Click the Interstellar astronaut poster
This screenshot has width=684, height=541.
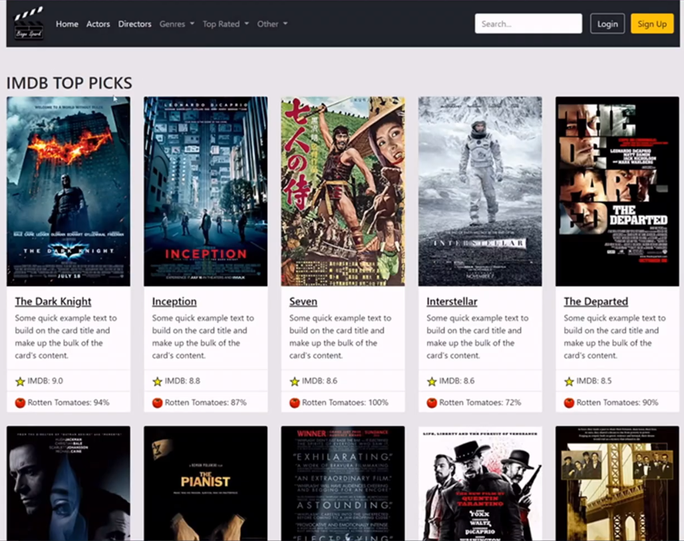pos(480,192)
